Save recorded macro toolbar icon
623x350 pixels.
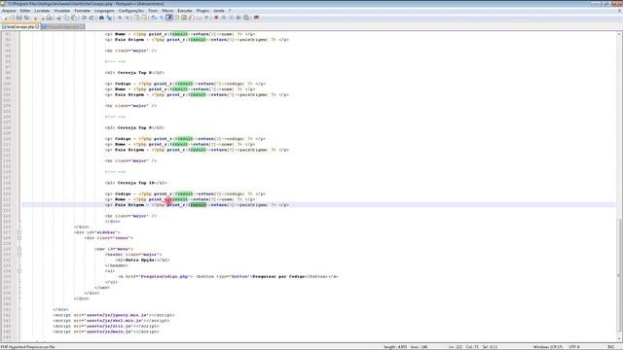(246, 17)
